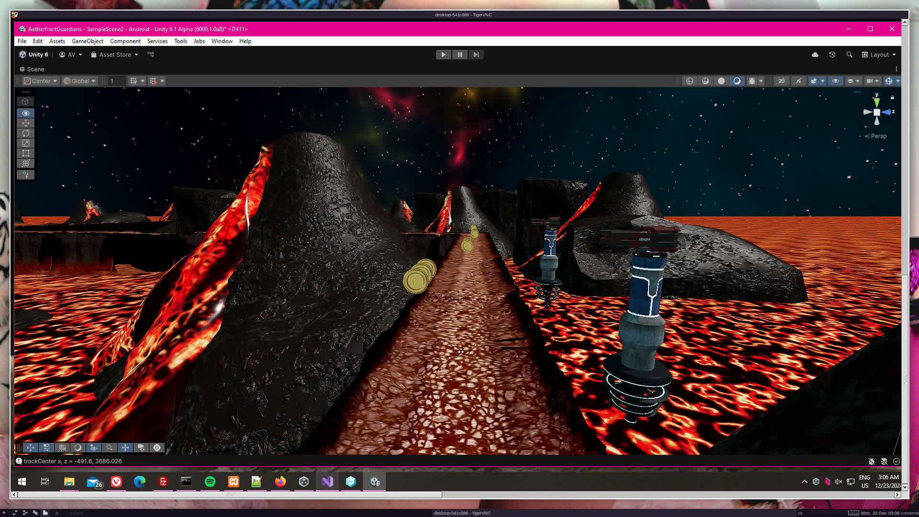Select the Move tool in Scene toolbar
919x517 pixels.
[26, 123]
